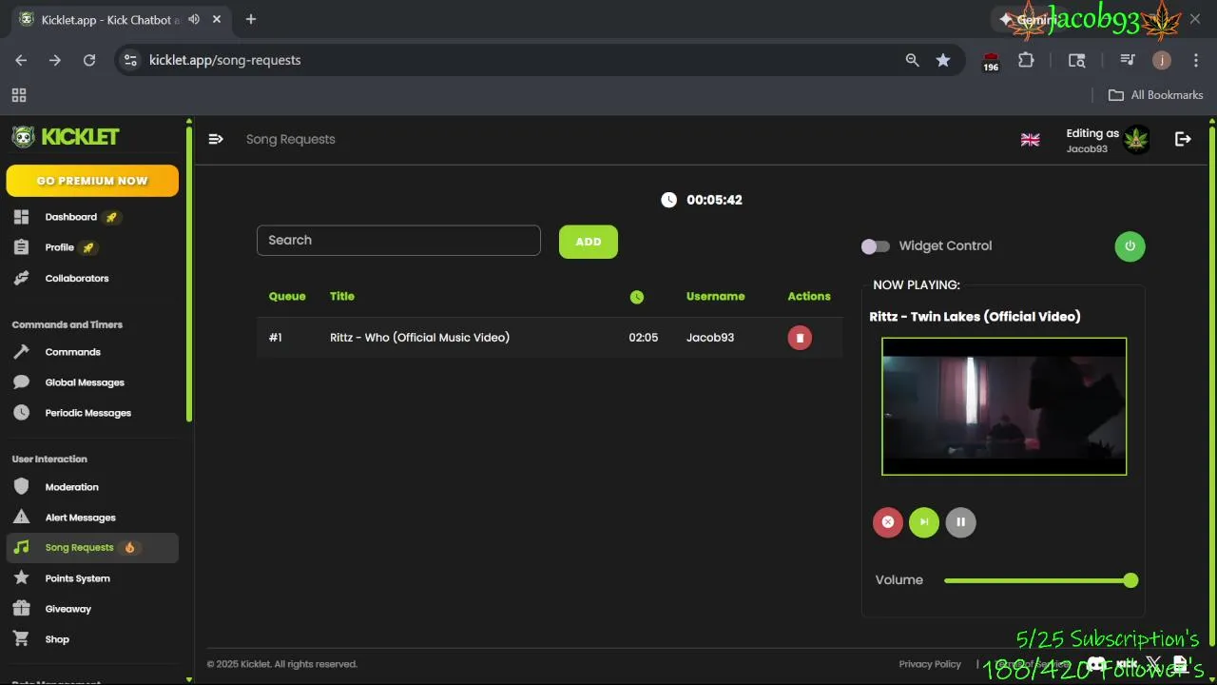The image size is (1217, 685).
Task: Click the Queue column header
Action: click(x=287, y=296)
